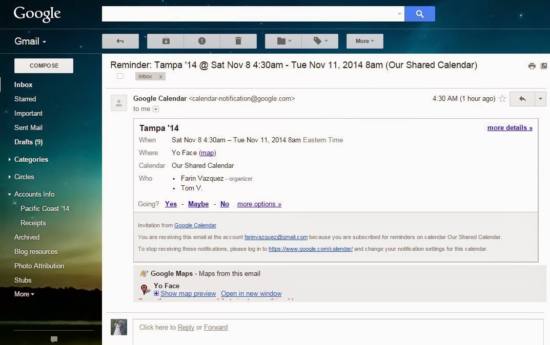Open the Important folder

coord(28,114)
